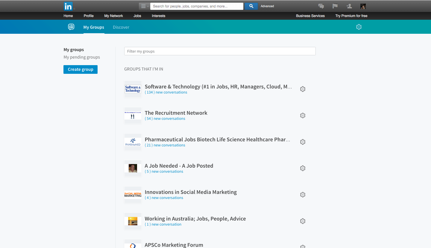This screenshot has width=431, height=248.
Task: Open The Recruitment Network group
Action: click(176, 113)
